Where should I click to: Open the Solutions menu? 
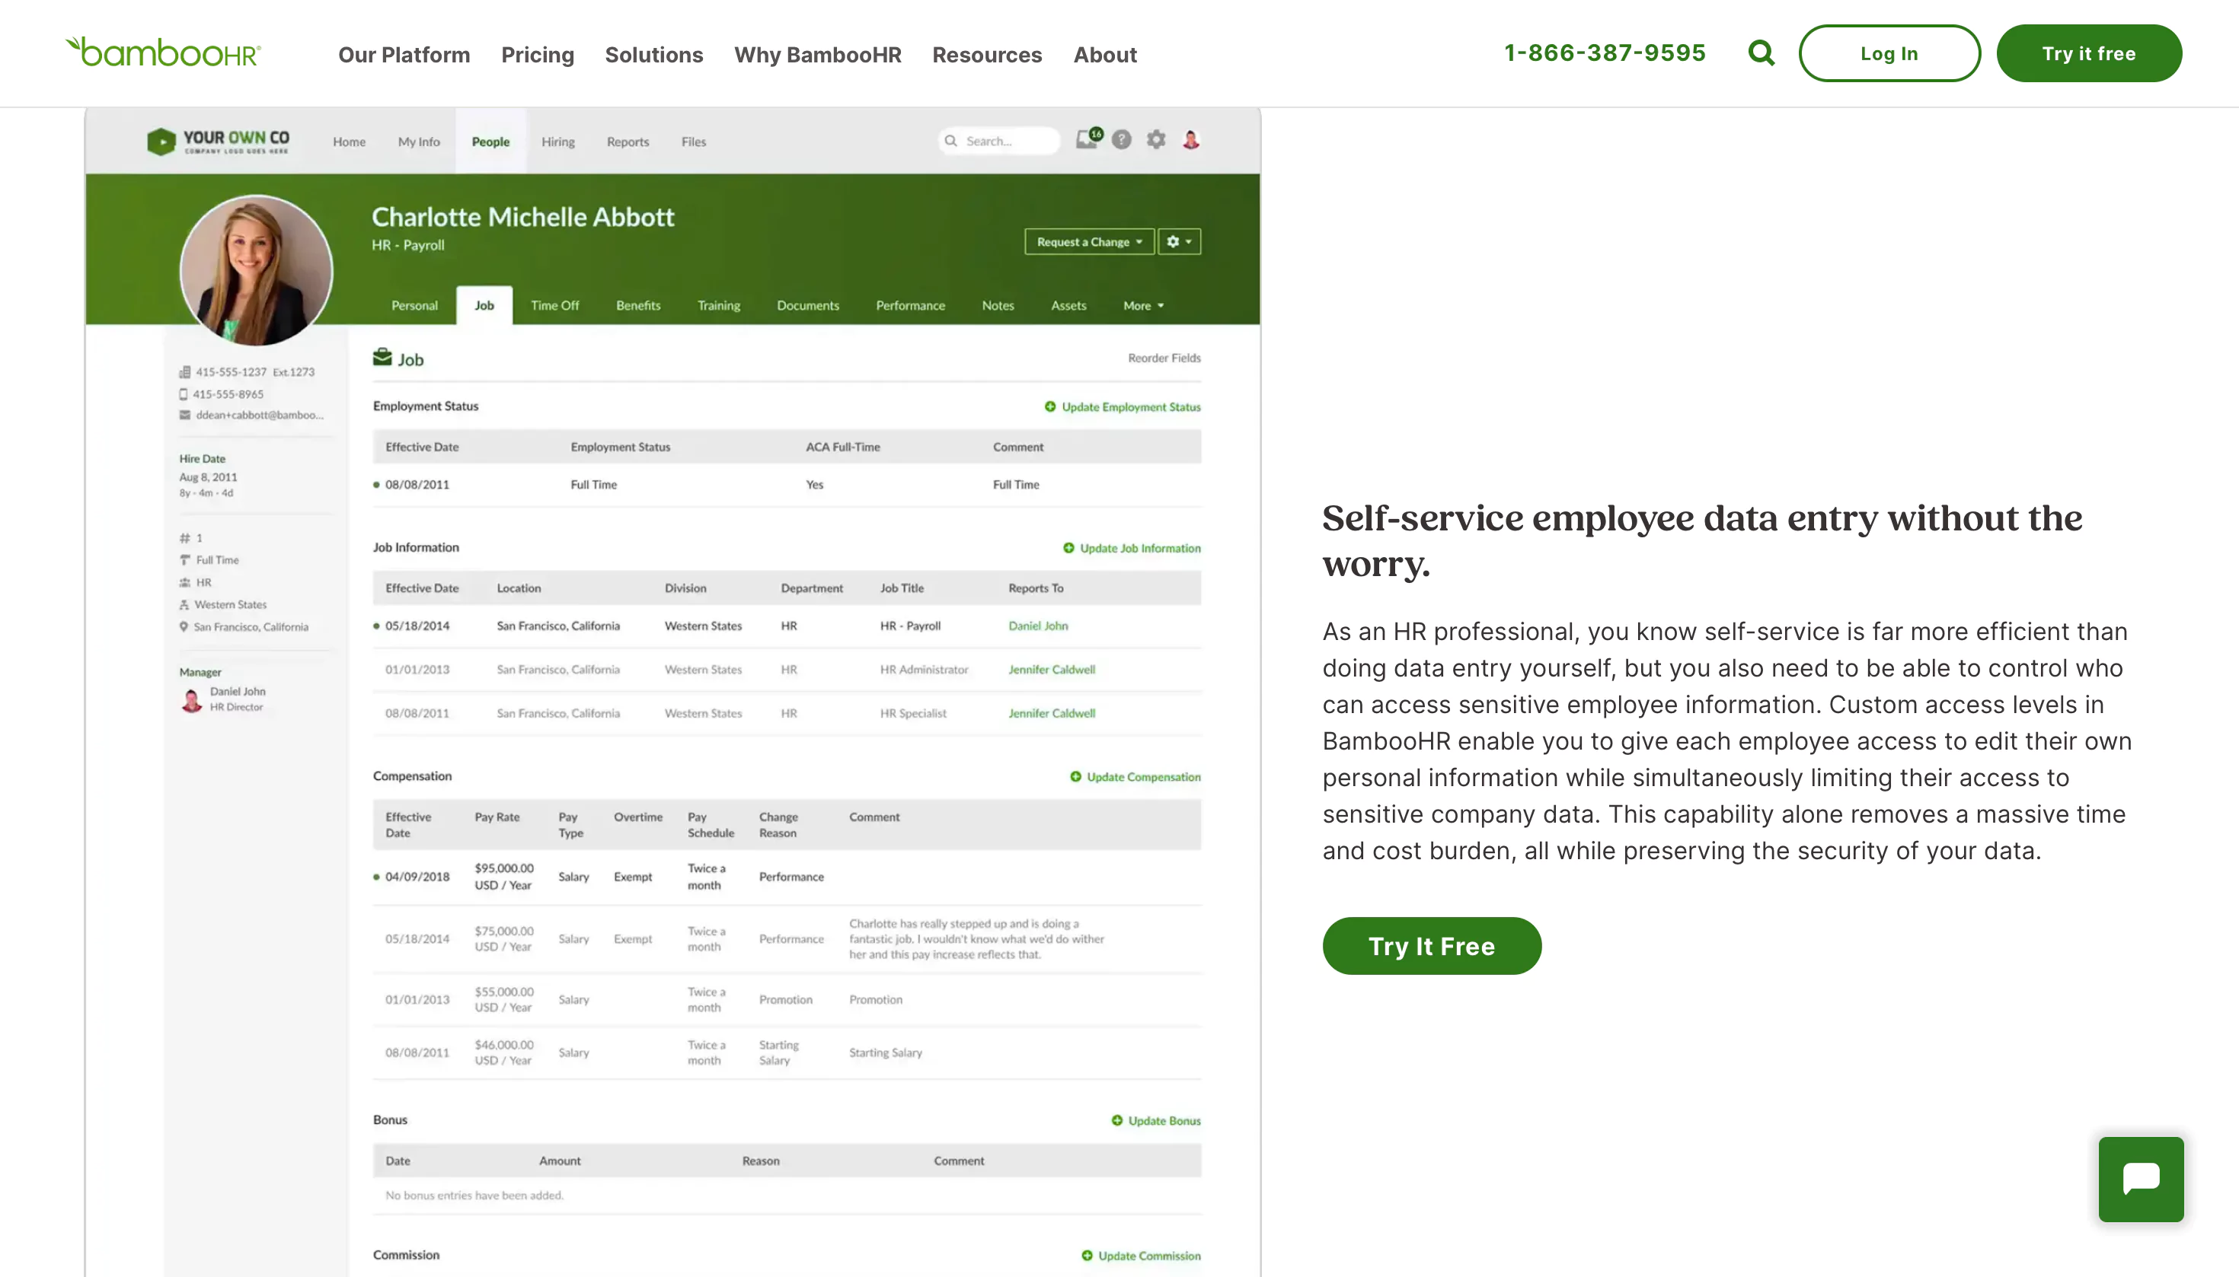654,54
